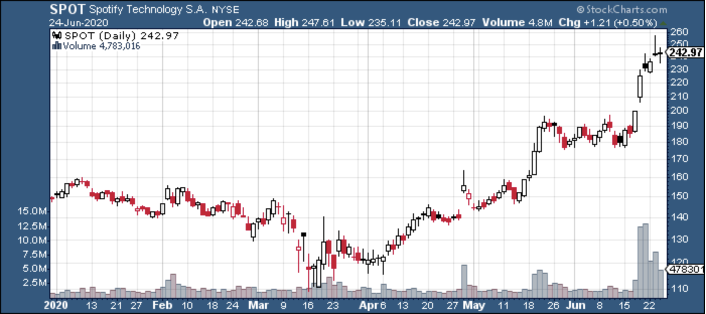Select the Close 242.97 value in header
The height and width of the screenshot is (314, 706).
441,23
